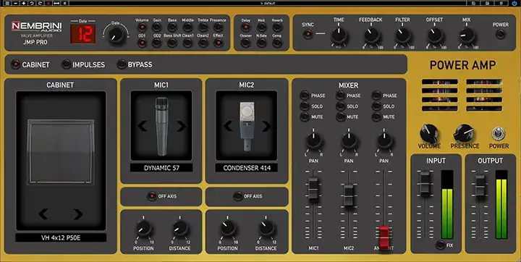Switch MIC1 to next microphone
The width and height of the screenshot is (521, 262).
pyautogui.click(x=182, y=127)
